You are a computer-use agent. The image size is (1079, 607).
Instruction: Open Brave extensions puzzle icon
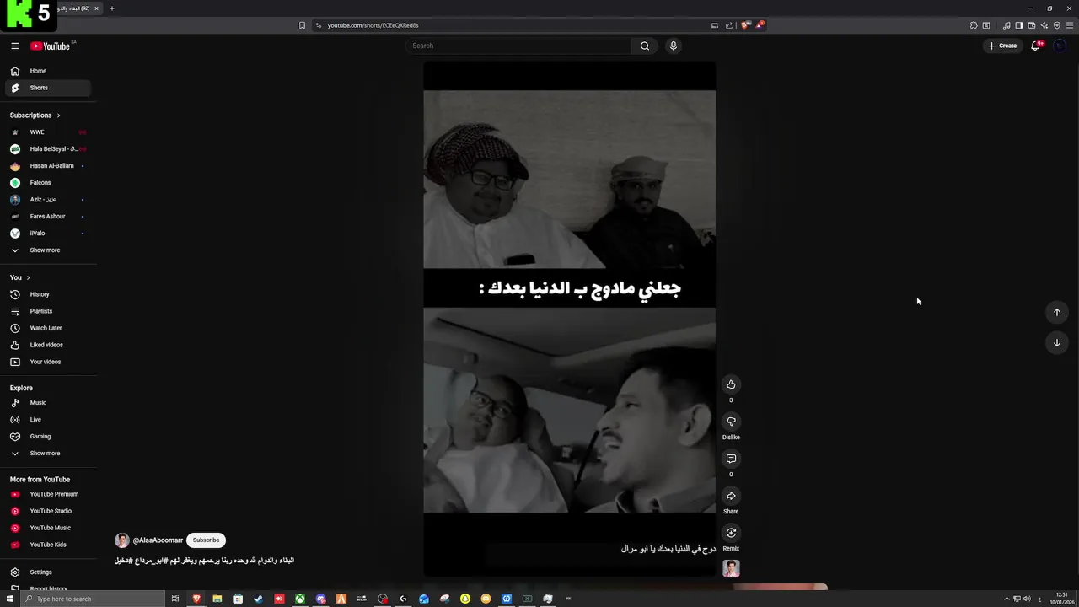(x=974, y=25)
